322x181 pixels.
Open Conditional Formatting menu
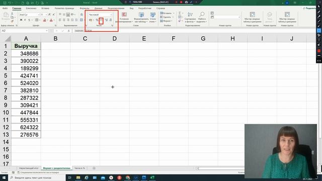(124, 17)
